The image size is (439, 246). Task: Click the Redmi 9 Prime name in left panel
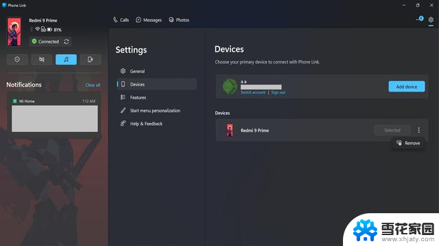(x=43, y=20)
